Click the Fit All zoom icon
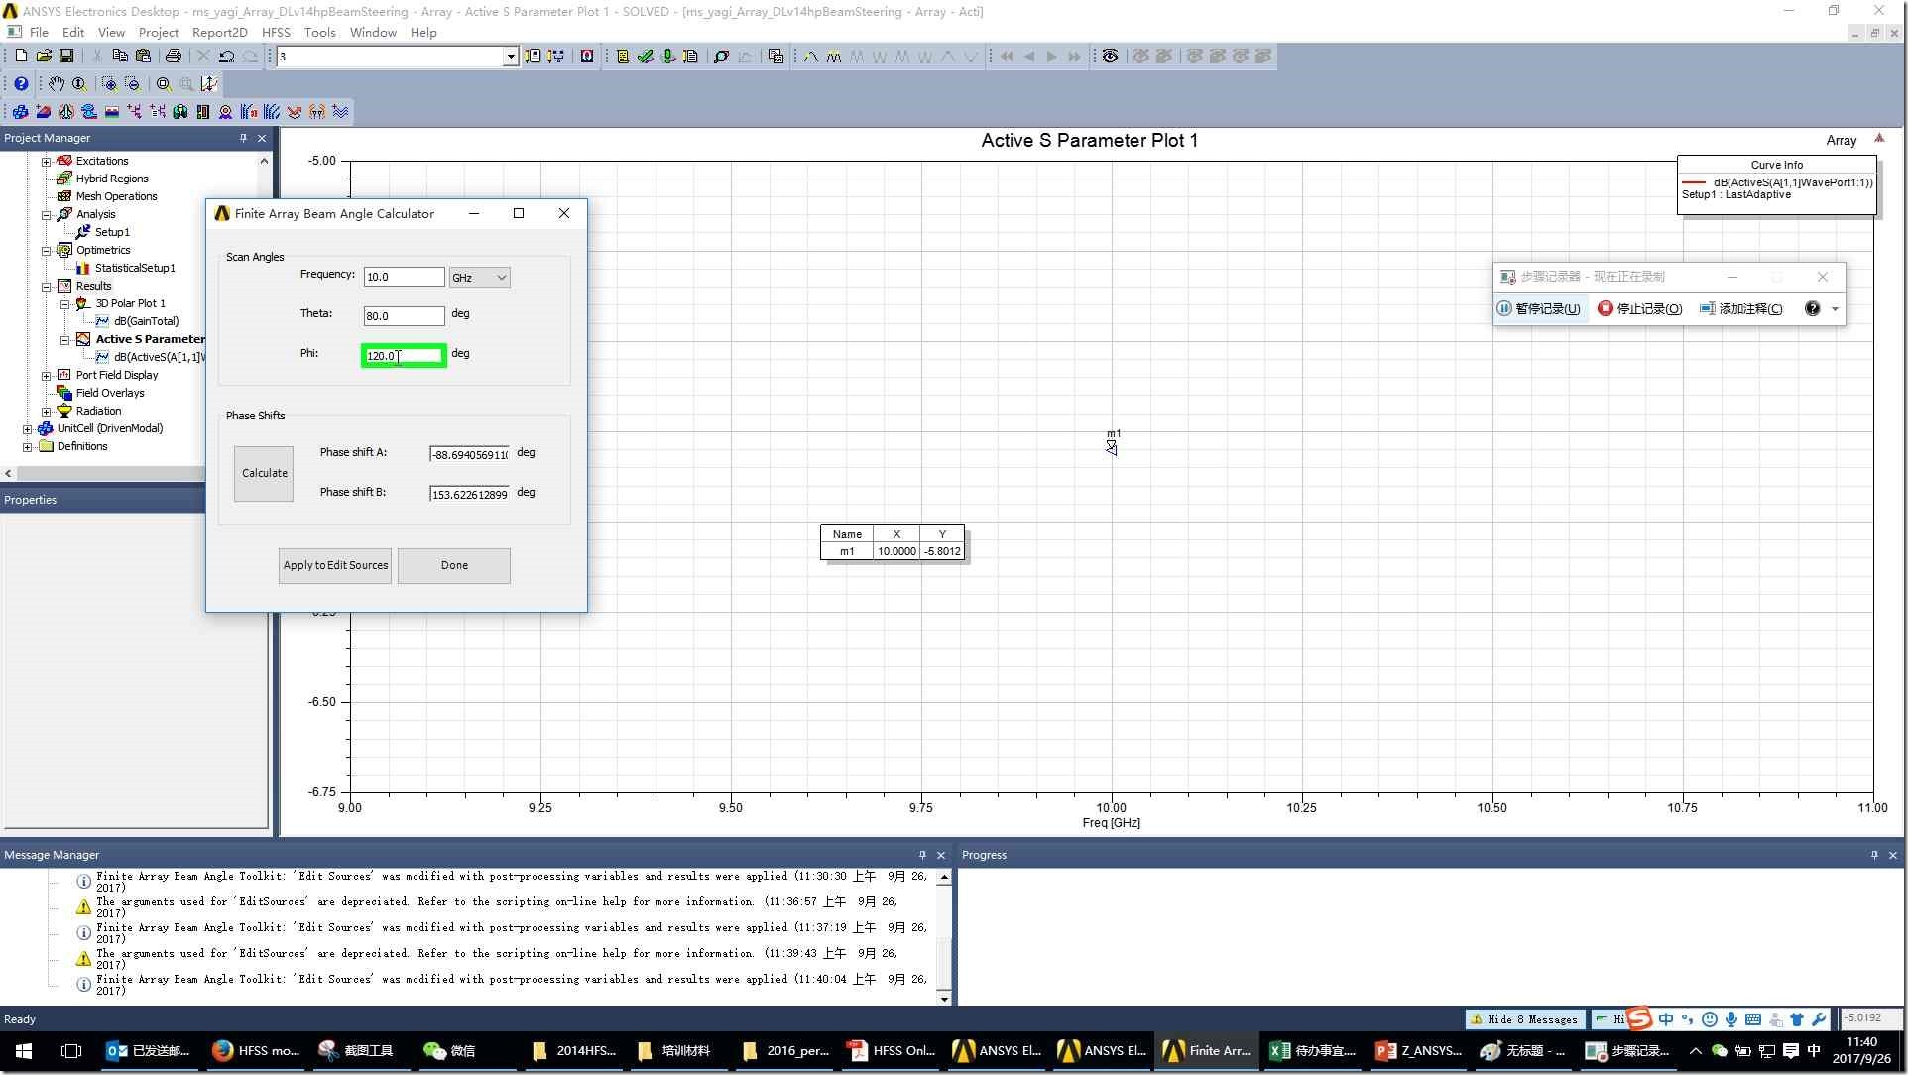The width and height of the screenshot is (1908, 1075). coord(164,84)
